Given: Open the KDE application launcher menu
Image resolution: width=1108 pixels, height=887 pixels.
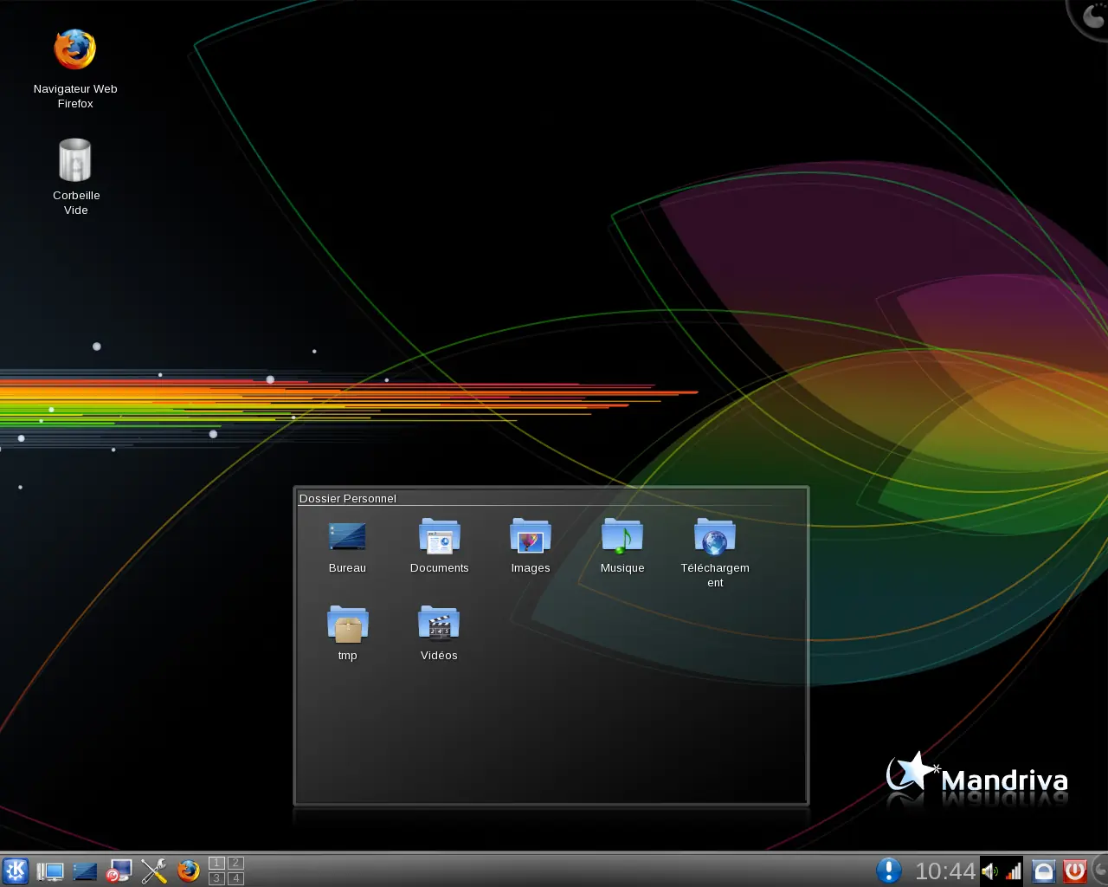Looking at the screenshot, I should pyautogui.click(x=16, y=871).
